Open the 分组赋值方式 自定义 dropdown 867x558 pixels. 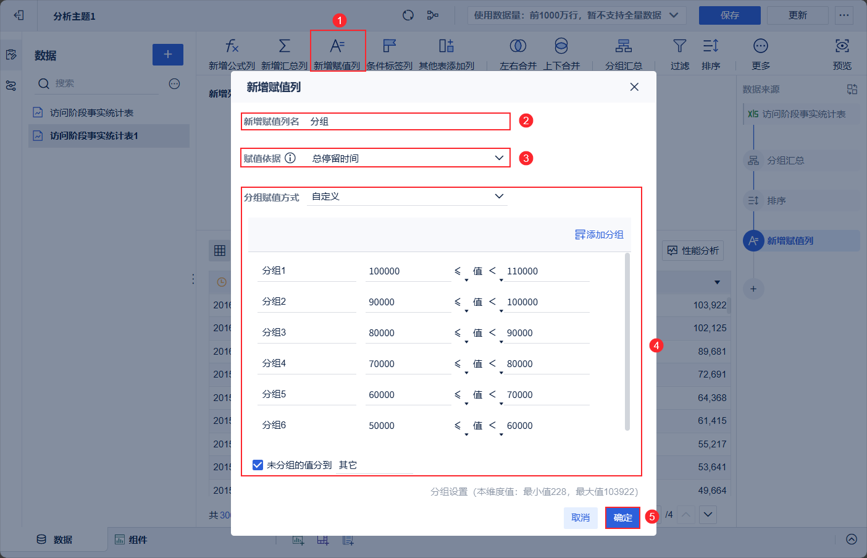tap(408, 197)
